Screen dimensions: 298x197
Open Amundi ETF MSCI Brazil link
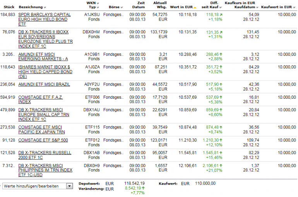click(x=44, y=84)
